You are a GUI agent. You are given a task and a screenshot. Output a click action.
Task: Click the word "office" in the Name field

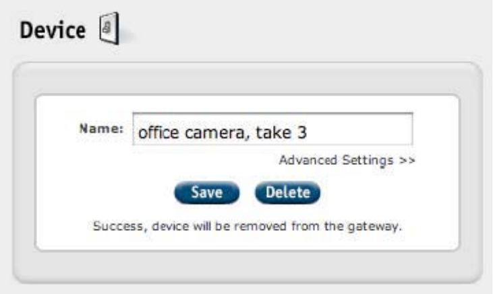click(x=158, y=132)
